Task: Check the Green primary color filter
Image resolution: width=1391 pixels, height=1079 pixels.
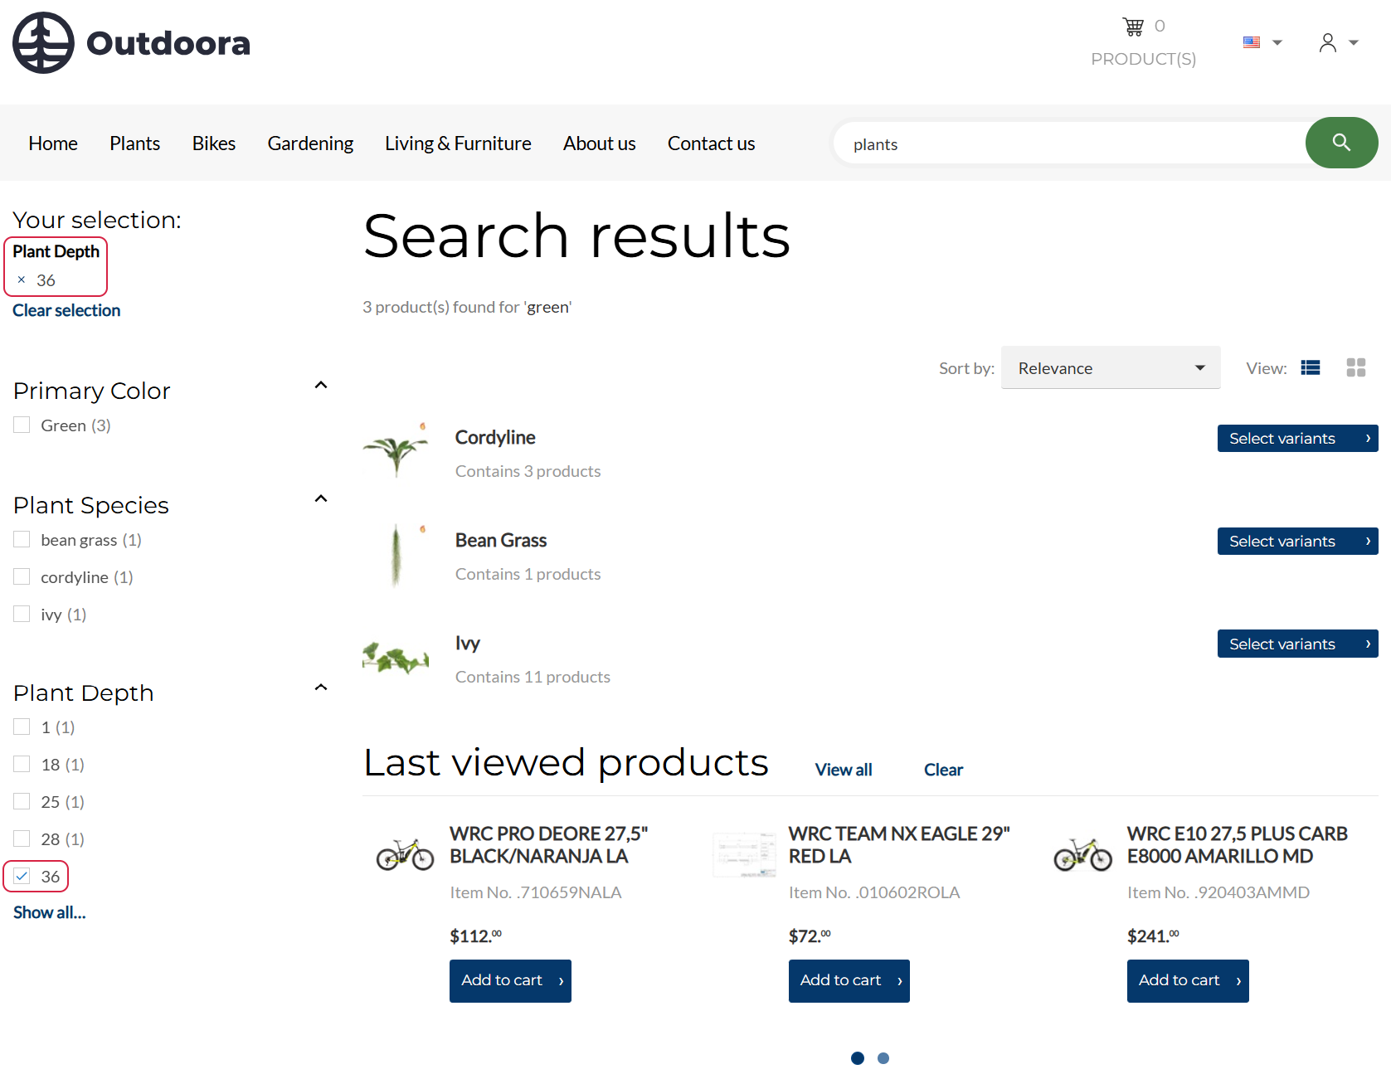Action: [22, 425]
